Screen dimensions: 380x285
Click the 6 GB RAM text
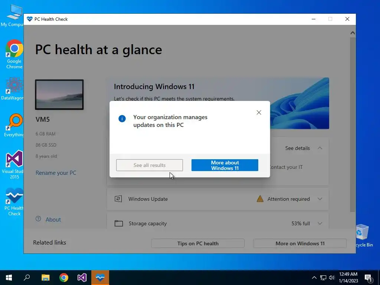(x=46, y=134)
